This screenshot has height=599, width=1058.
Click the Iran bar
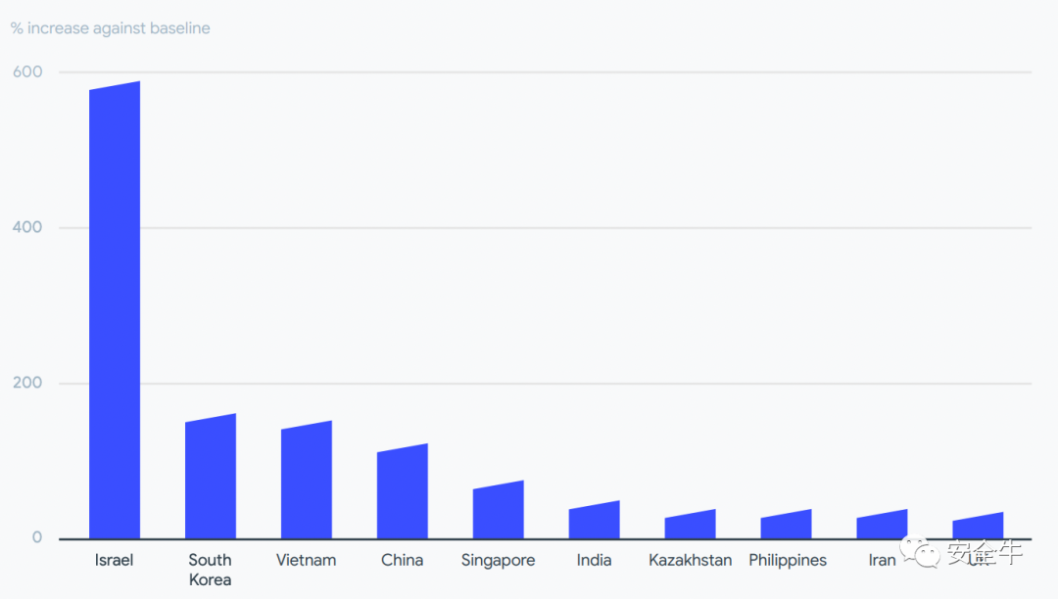[882, 525]
